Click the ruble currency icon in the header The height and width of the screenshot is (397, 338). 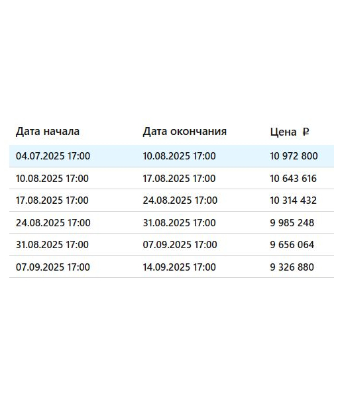click(306, 132)
